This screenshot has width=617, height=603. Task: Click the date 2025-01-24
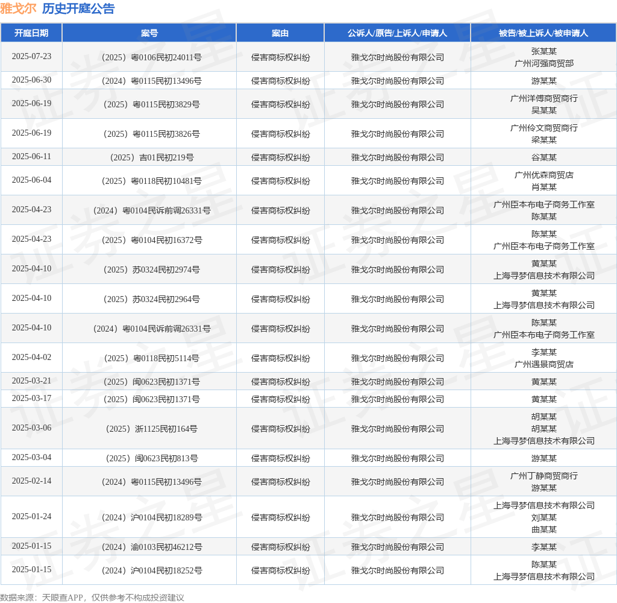(31, 516)
